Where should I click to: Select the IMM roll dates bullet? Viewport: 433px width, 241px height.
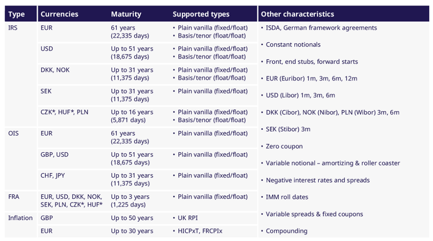coord(287,197)
